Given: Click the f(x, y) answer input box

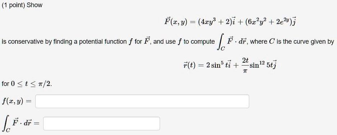Looking at the screenshot, I should (142, 101).
